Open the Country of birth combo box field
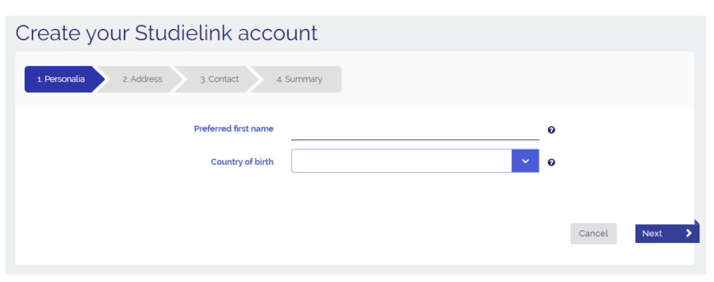The image size is (714, 282). [401, 161]
